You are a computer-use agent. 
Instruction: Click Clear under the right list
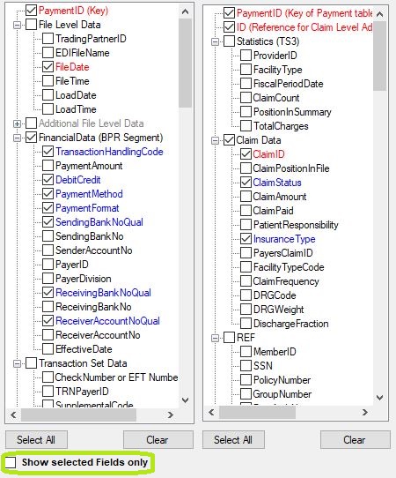pos(356,440)
